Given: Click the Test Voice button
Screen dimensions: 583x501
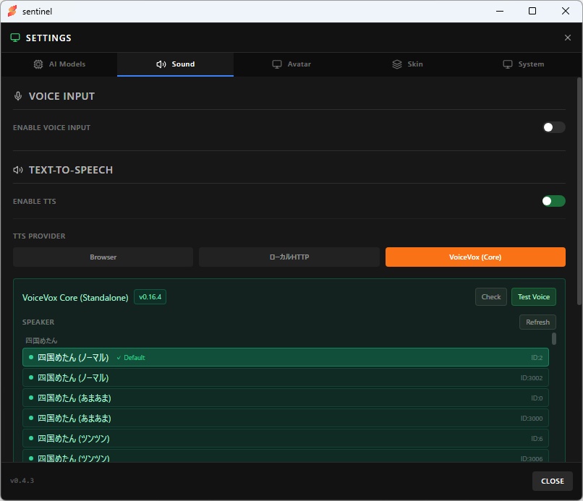Looking at the screenshot, I should coord(534,297).
